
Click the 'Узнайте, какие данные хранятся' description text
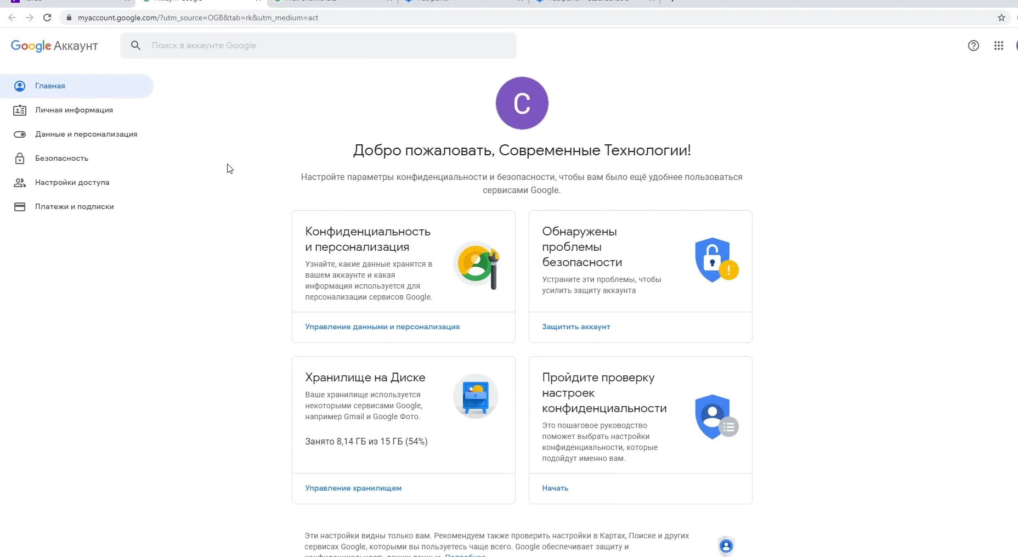click(x=369, y=280)
